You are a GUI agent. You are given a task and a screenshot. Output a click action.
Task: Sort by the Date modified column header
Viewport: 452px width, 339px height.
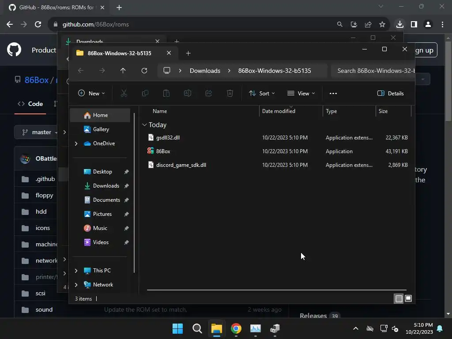(x=279, y=111)
